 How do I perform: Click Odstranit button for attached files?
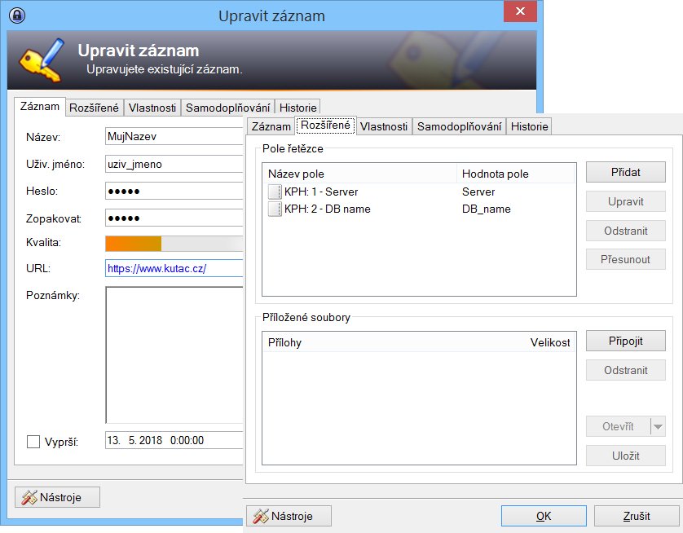click(x=625, y=370)
